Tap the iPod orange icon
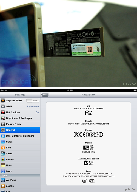The width and height of the screenshot is (137, 192). click(3, 148)
